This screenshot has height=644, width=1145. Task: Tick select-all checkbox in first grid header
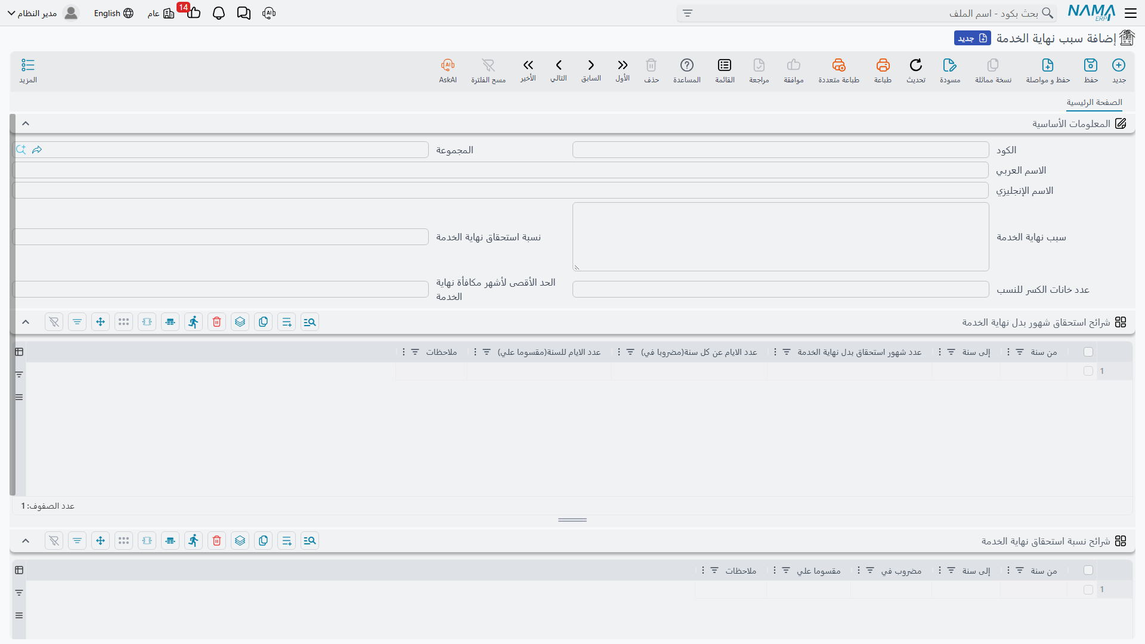click(1088, 352)
